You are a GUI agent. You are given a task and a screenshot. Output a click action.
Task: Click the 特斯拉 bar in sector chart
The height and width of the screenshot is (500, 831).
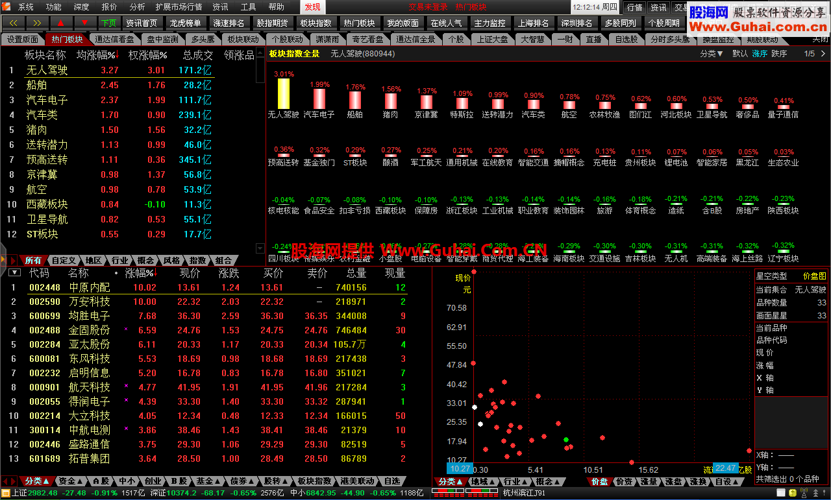point(462,103)
